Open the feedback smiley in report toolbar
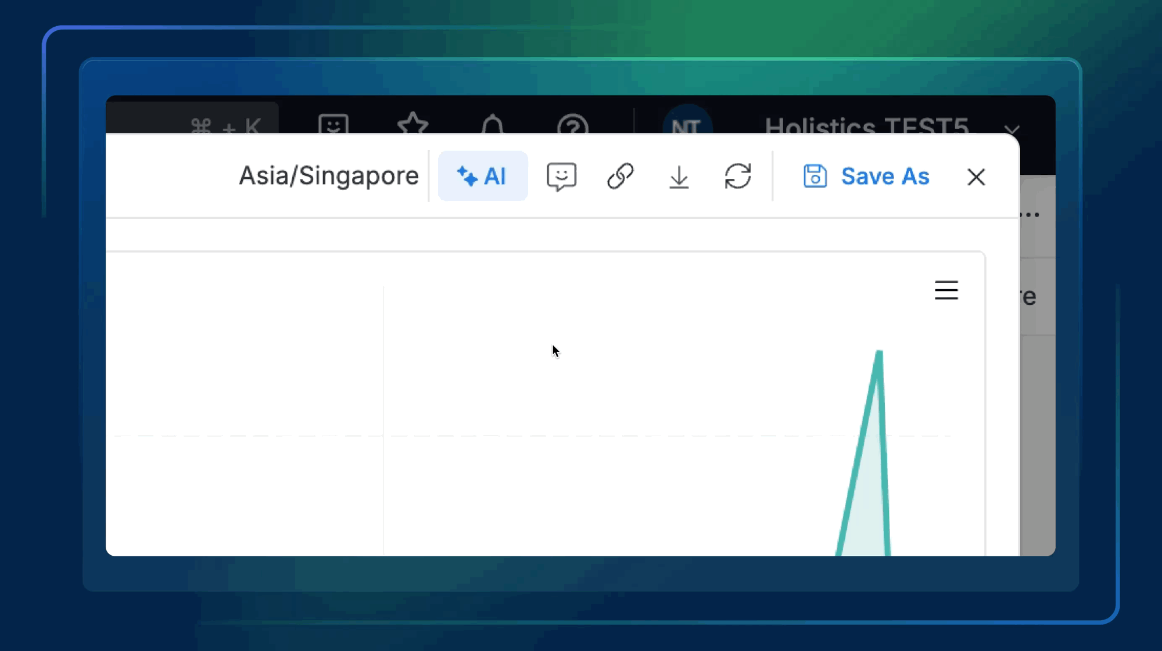The image size is (1162, 651). pyautogui.click(x=561, y=176)
